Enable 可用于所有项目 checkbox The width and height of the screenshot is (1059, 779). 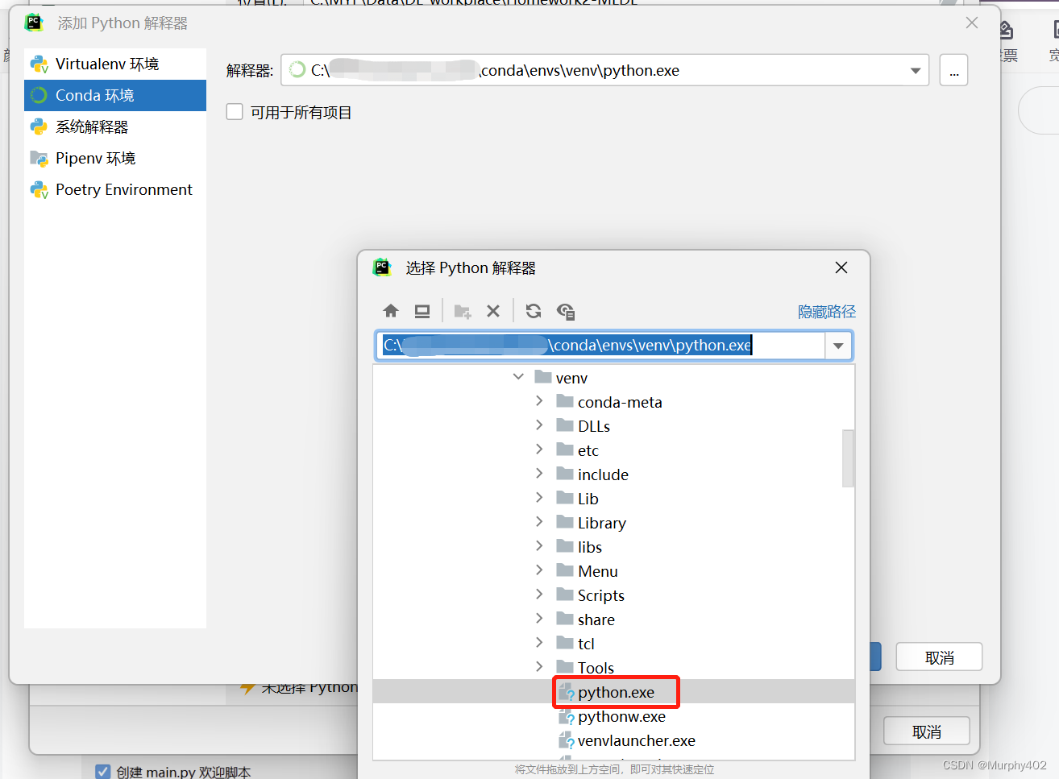pos(235,112)
